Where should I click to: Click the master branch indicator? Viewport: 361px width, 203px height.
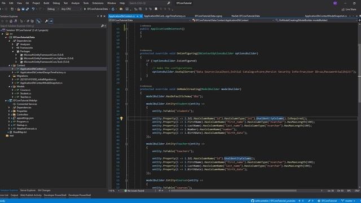pos(348,201)
